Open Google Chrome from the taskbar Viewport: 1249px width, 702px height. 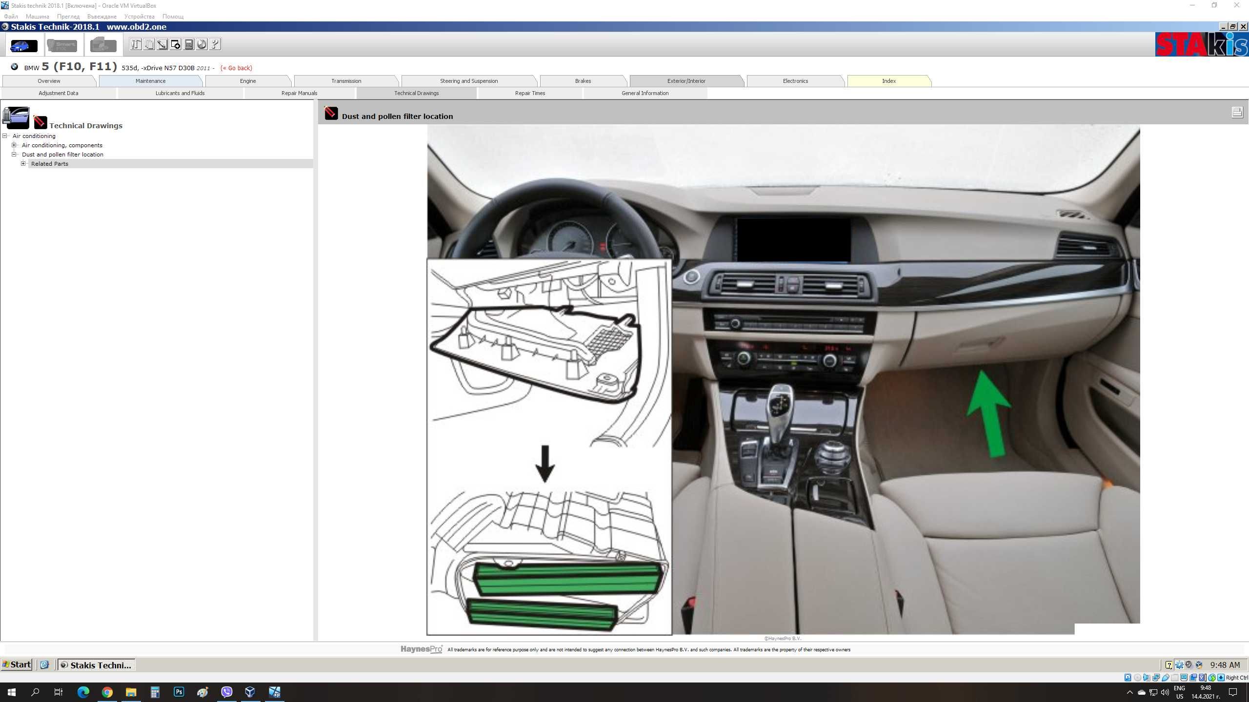click(107, 692)
